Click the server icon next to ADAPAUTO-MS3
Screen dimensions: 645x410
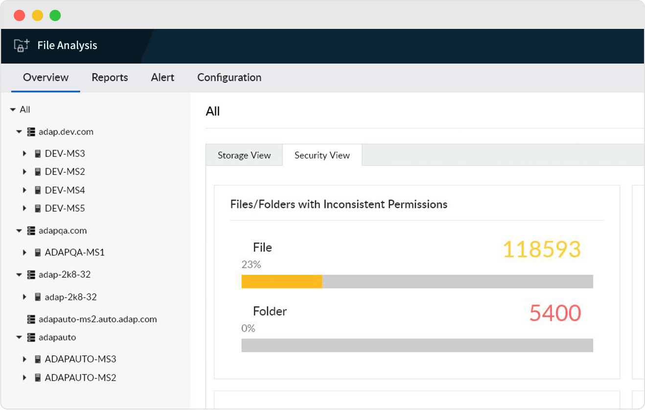(x=38, y=359)
